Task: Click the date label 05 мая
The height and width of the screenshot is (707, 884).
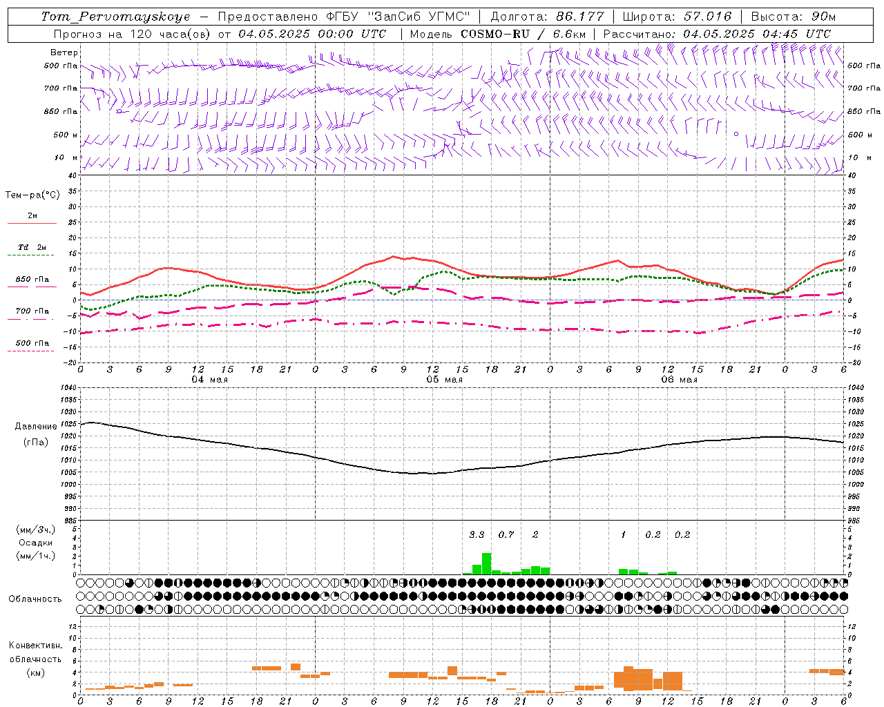Action: click(444, 379)
